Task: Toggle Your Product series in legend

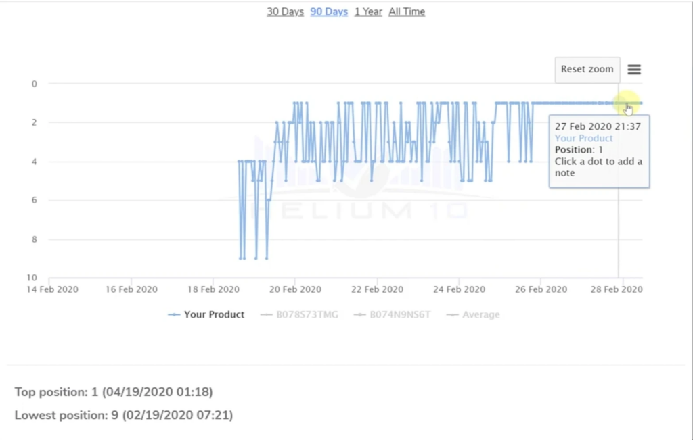Action: (x=206, y=314)
